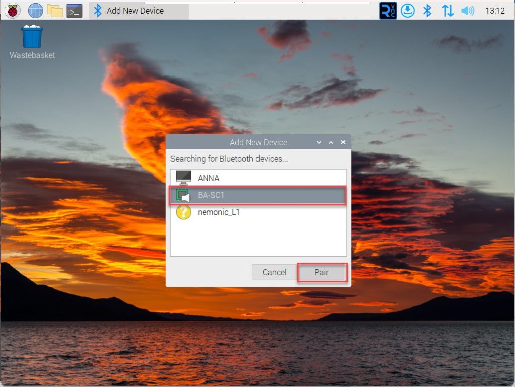
Task: Select the ANNA device row
Action: [258, 178]
